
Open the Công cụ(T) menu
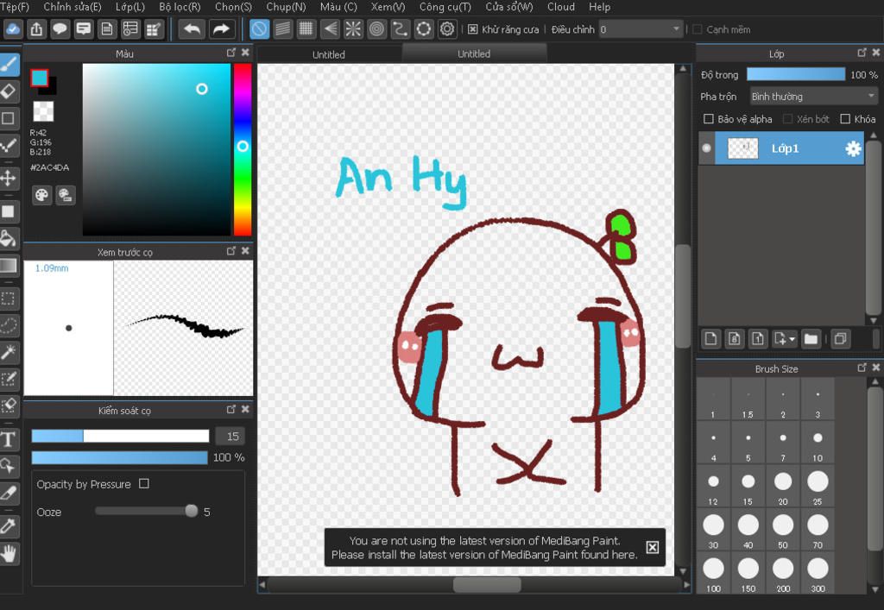pyautogui.click(x=445, y=7)
